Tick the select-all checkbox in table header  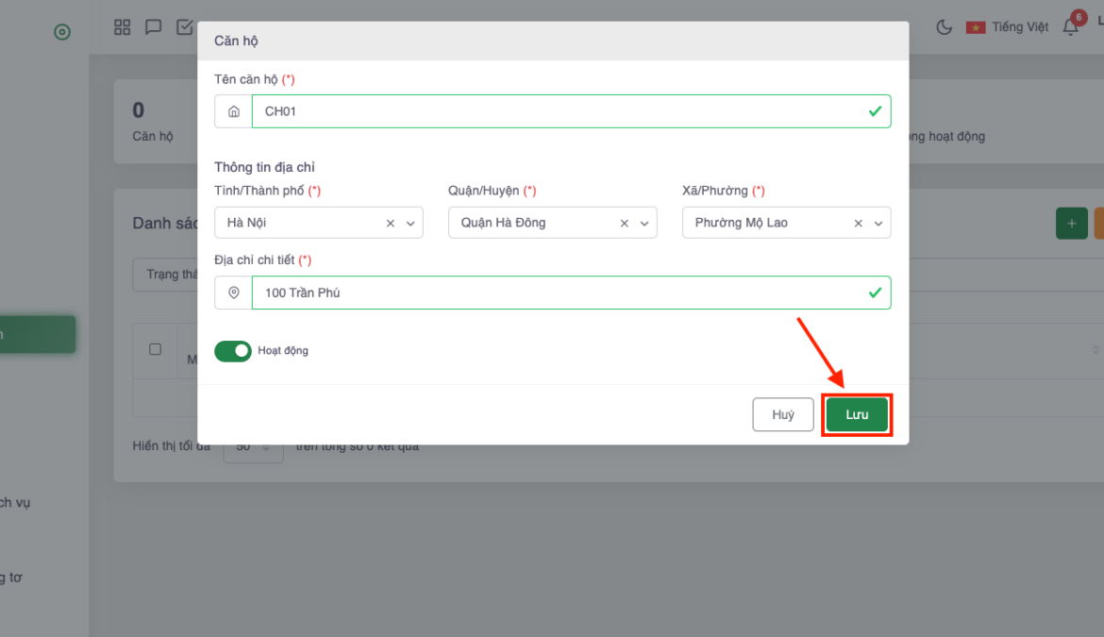click(156, 349)
